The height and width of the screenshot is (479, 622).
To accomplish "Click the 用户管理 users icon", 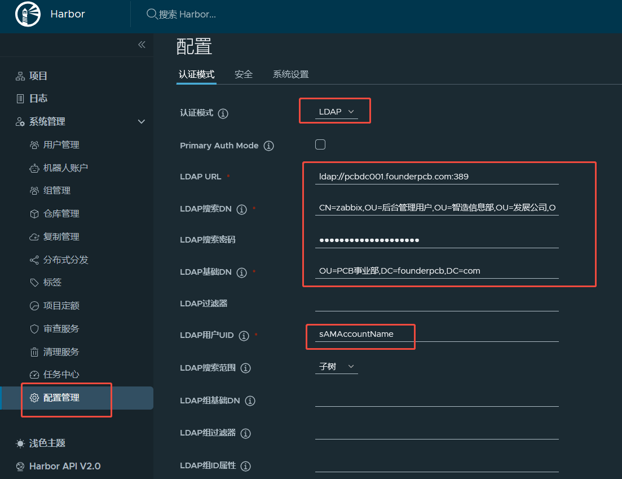I will 34,145.
